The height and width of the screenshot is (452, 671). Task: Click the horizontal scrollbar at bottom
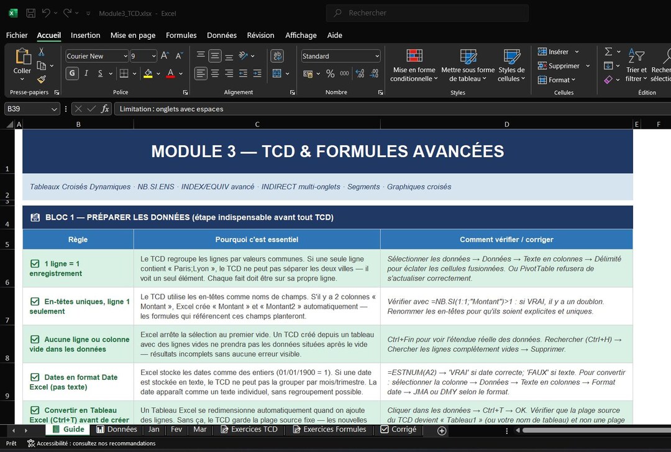coord(596,431)
